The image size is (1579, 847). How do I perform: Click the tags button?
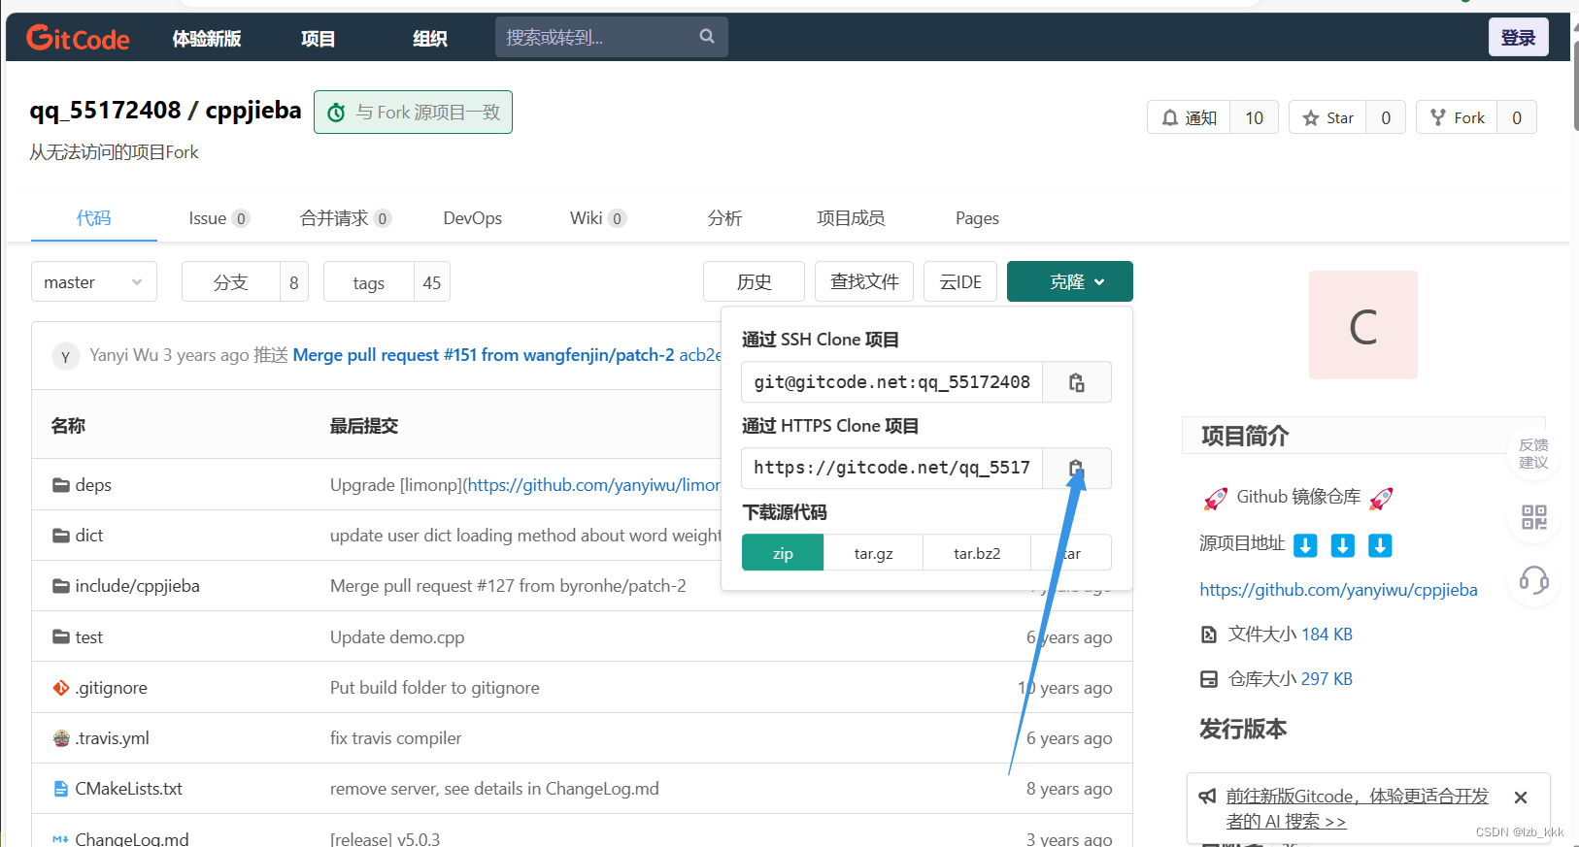point(369,282)
